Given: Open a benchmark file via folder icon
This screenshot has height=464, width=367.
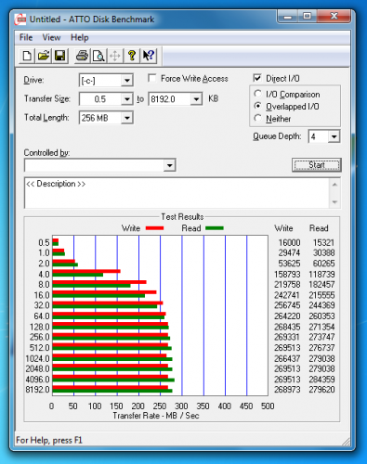Looking at the screenshot, I should coord(44,56).
